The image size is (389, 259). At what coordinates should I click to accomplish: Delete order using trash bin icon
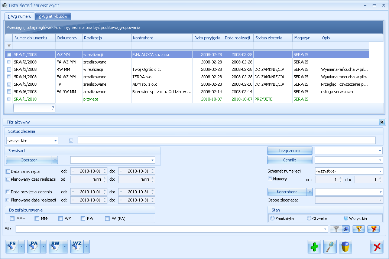(x=345, y=246)
